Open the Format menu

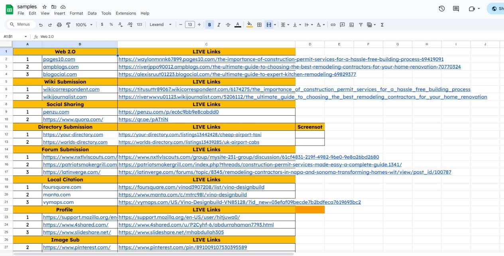[x=76, y=13]
